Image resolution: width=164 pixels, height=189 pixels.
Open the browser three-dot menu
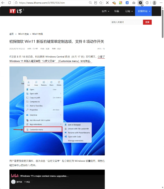tap(161, 3)
